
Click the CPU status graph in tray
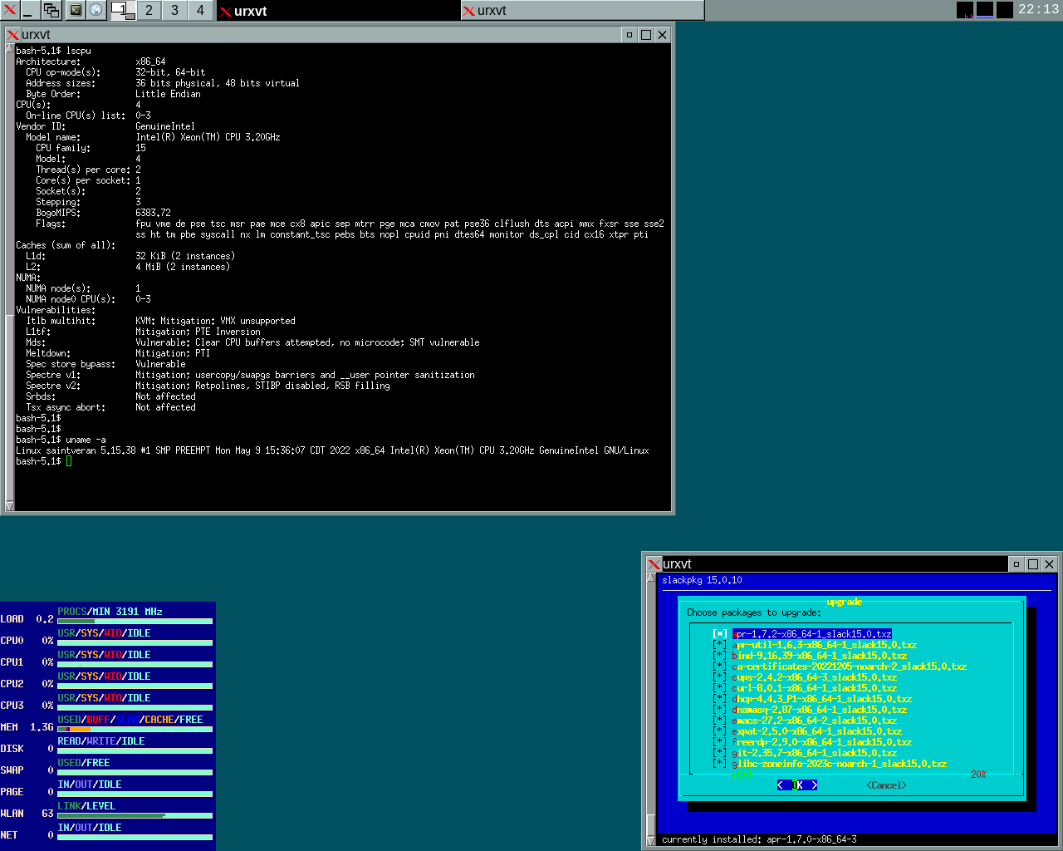pyautogui.click(x=965, y=10)
